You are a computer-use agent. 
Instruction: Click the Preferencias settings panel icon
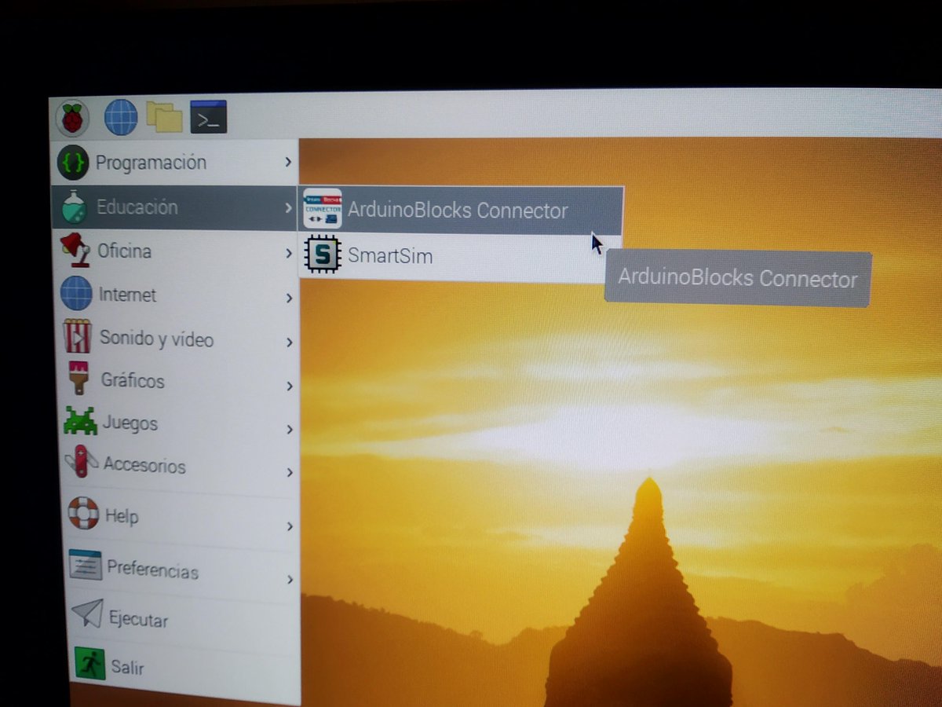(x=85, y=565)
